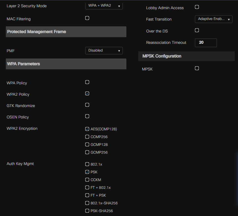The image size is (238, 216).
Task: Uncheck AES(CCMP128) encryption
Action: [87, 129]
